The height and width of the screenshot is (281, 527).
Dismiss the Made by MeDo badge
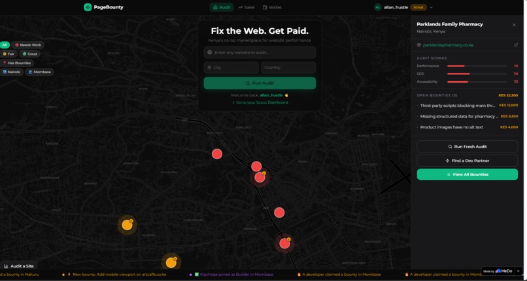518,271
